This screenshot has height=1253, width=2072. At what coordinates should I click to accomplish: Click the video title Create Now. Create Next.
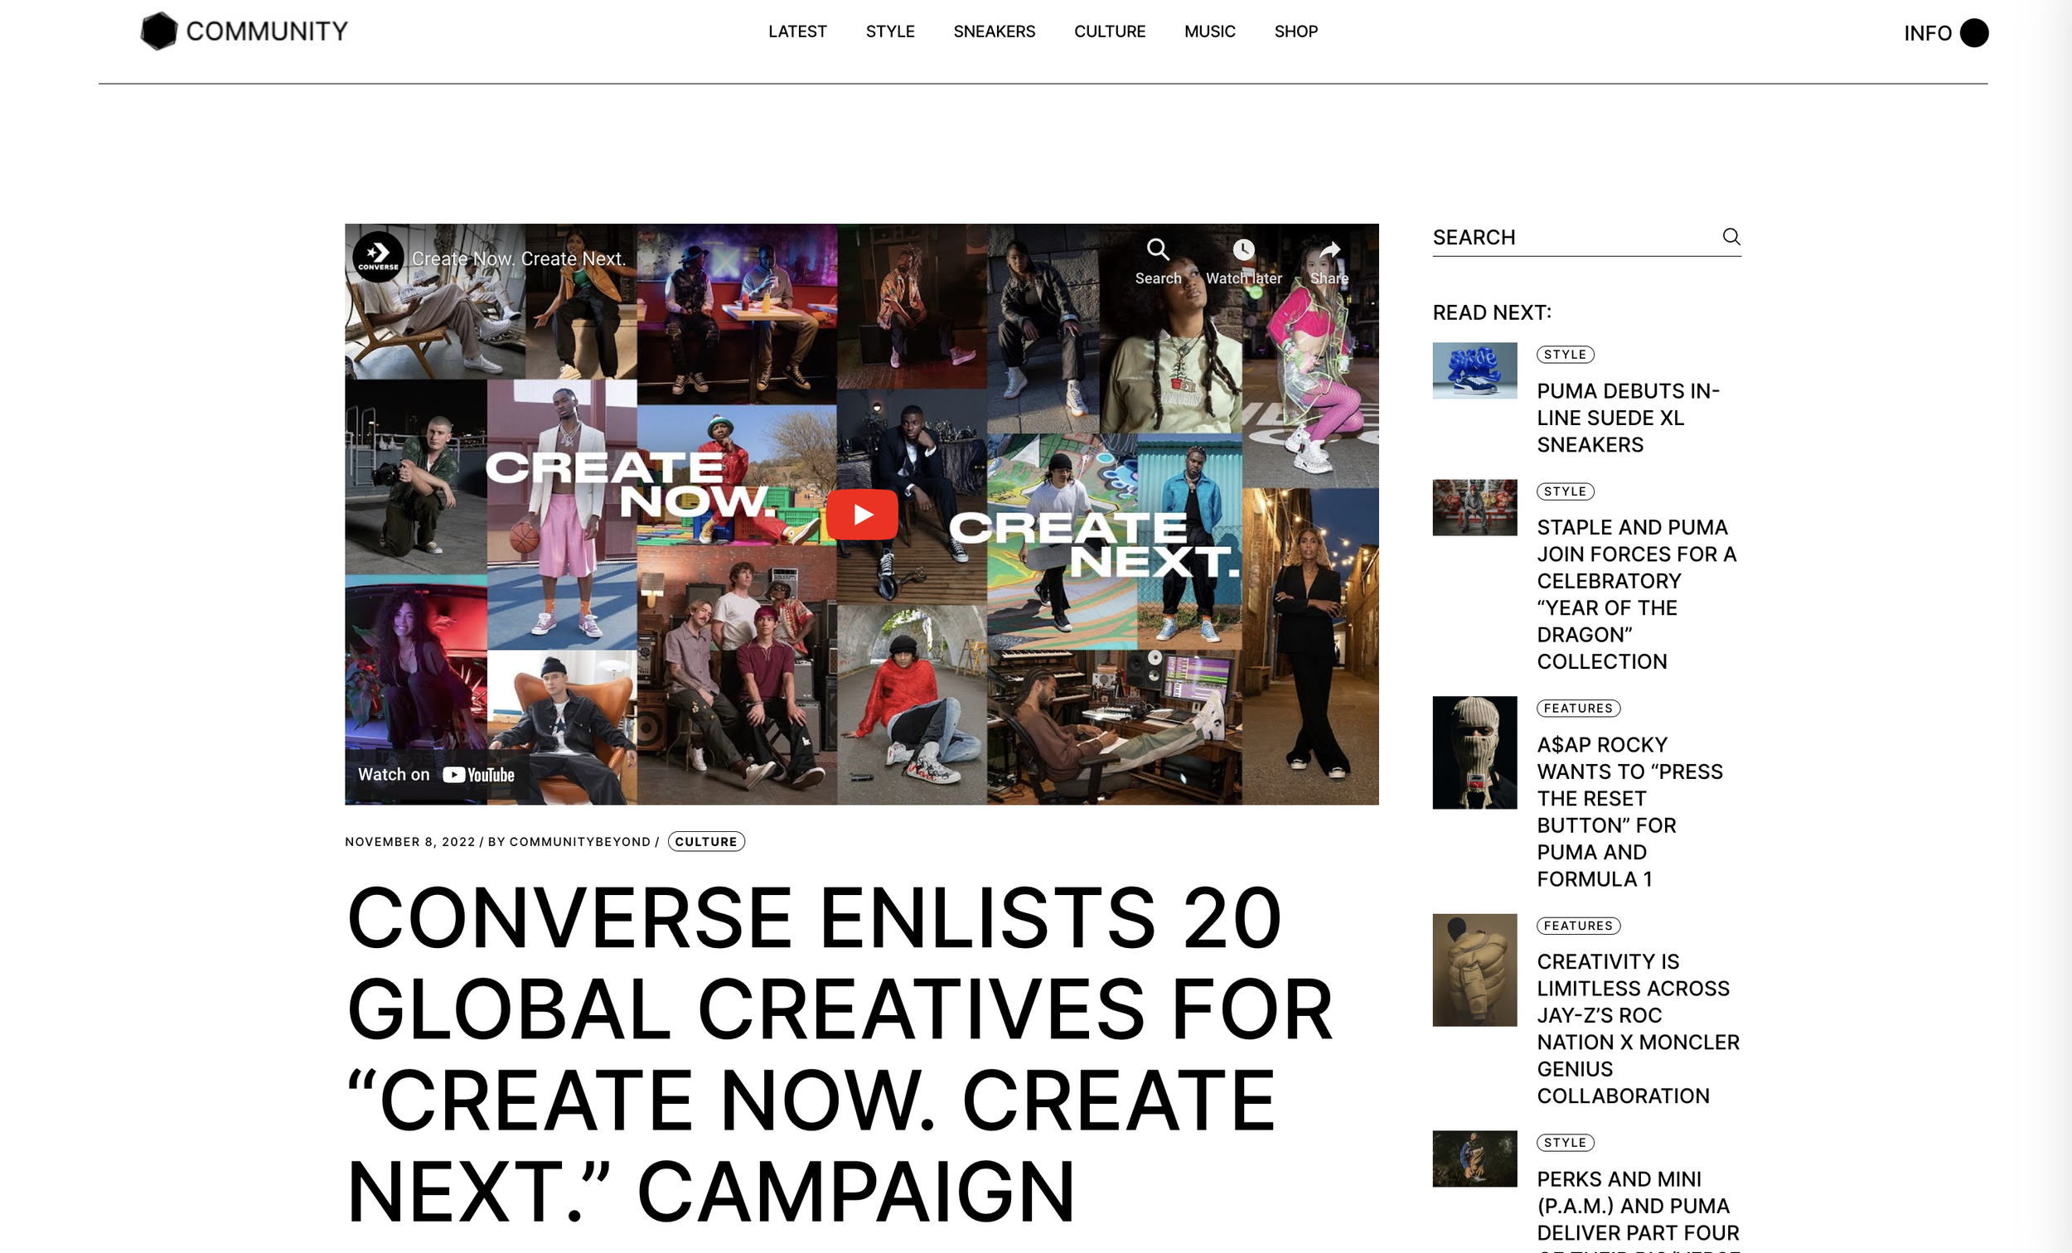pyautogui.click(x=519, y=259)
